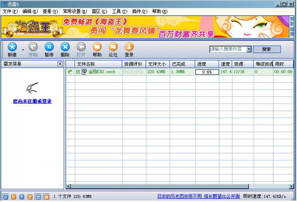Click the 您尚未注册或登录 link
Viewport: 297px width, 202px height.
point(32,101)
